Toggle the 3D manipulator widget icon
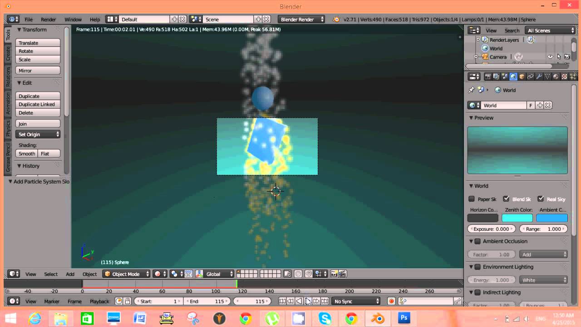This screenshot has width=581, height=327. [x=199, y=274]
